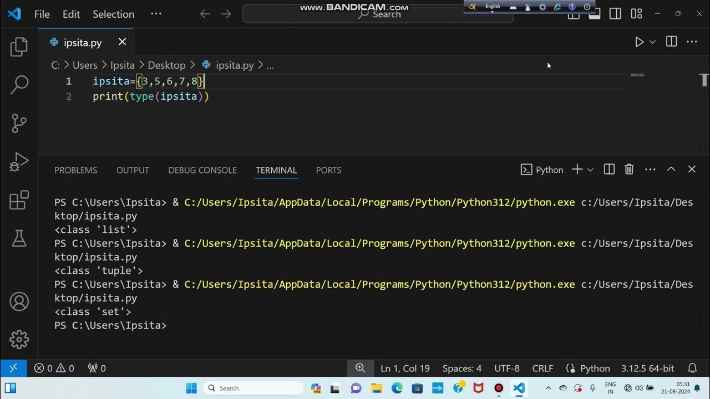Add a new terminal with plus button
The image size is (710, 399).
[577, 170]
